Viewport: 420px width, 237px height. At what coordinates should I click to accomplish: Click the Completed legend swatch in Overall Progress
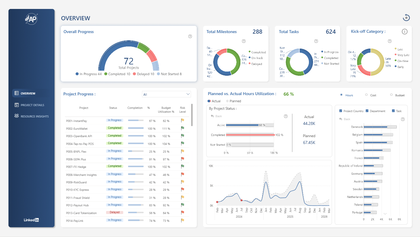click(106, 74)
